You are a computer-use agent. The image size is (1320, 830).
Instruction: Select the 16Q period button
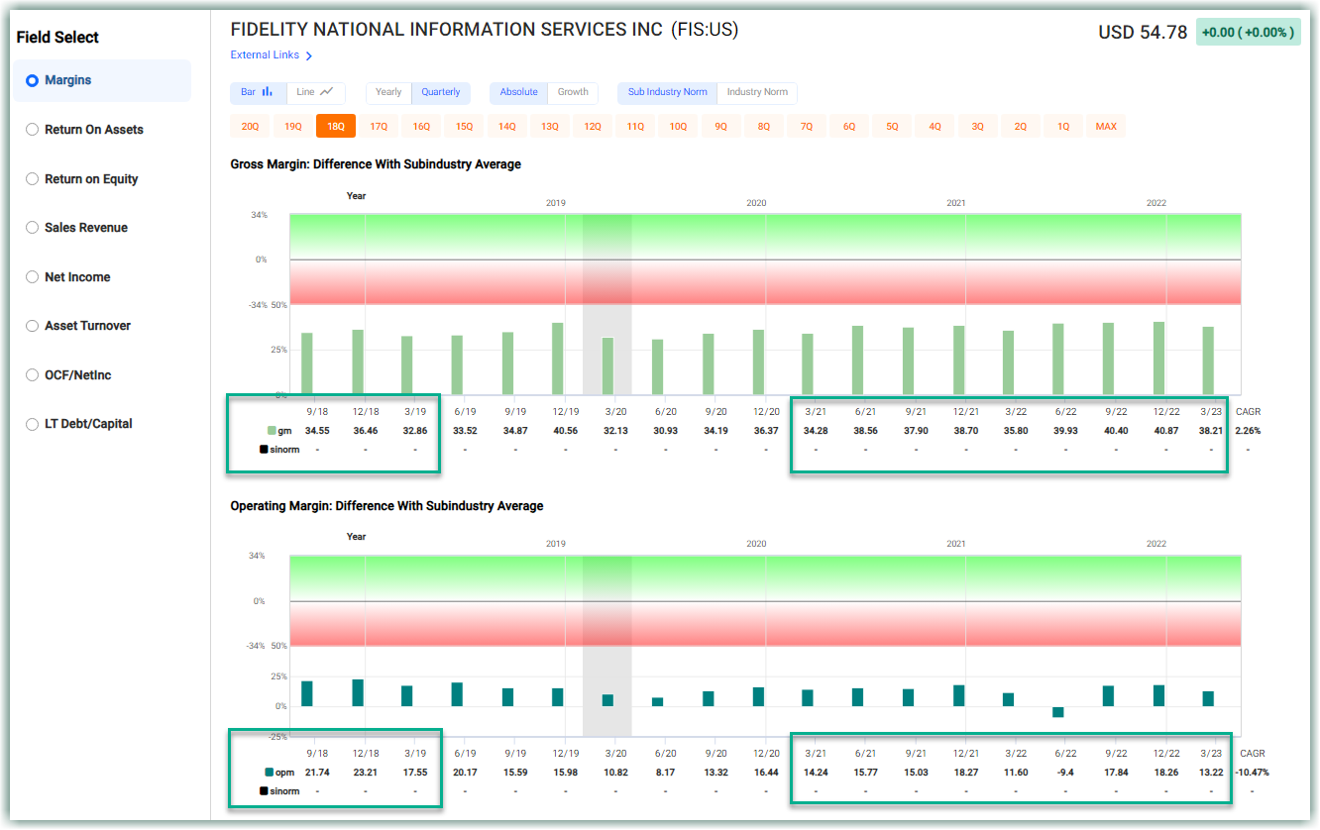(421, 127)
